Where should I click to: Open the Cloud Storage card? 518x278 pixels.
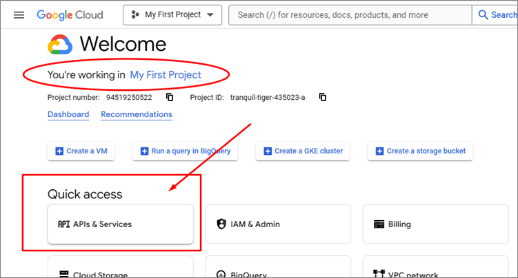(121, 267)
